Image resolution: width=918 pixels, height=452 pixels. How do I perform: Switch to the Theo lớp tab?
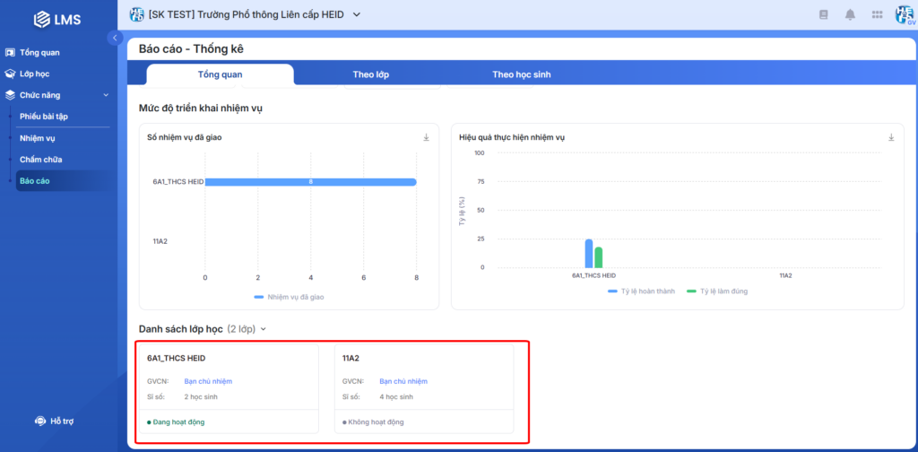[370, 74]
